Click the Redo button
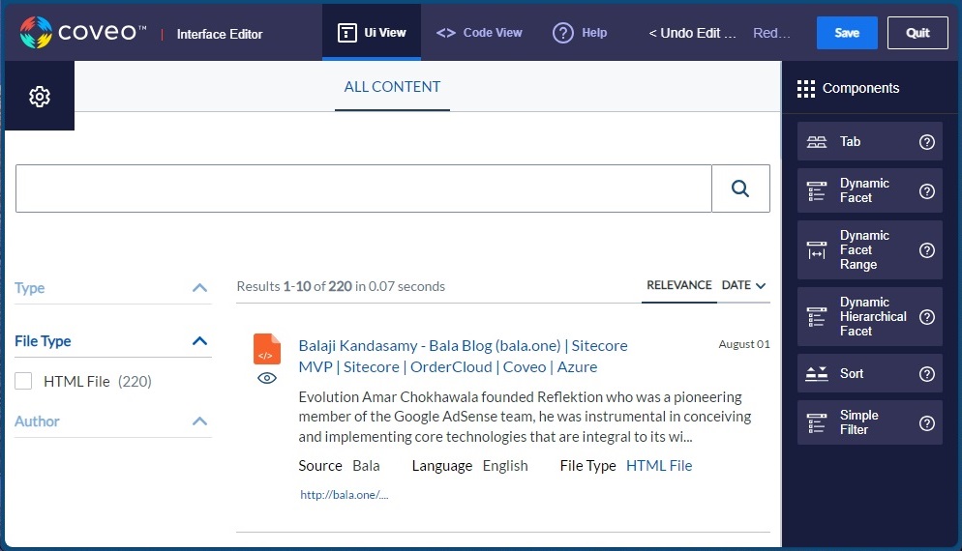This screenshot has height=551, width=962. coord(771,33)
